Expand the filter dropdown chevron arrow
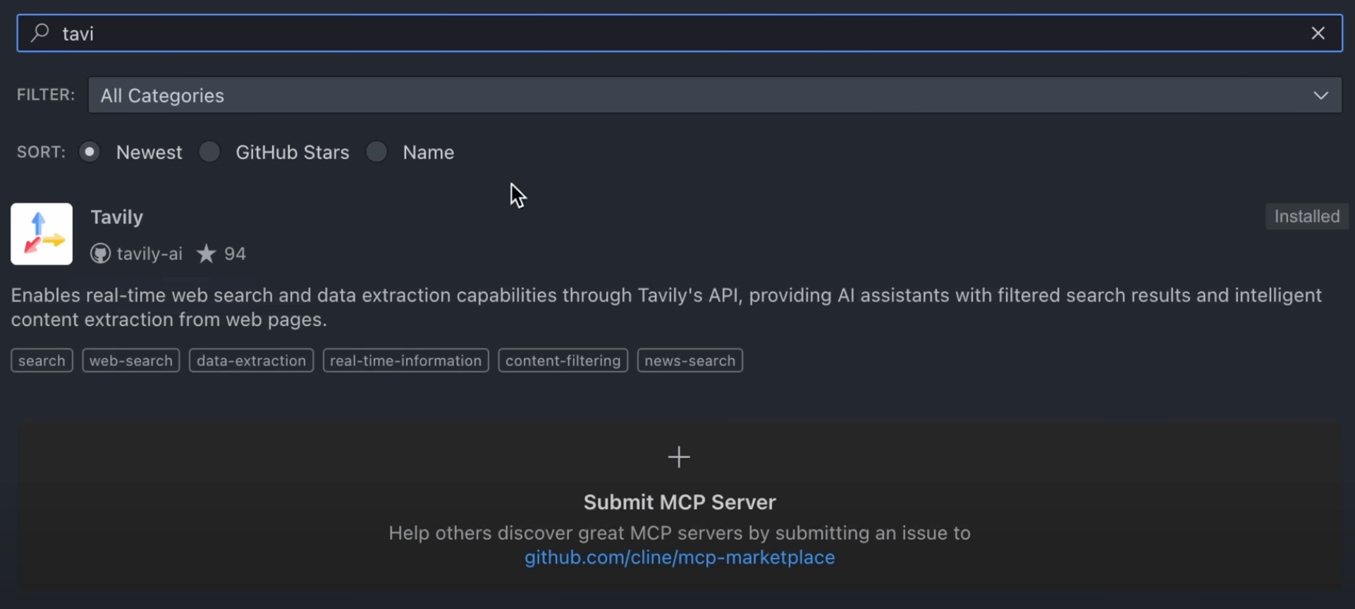 [x=1320, y=95]
